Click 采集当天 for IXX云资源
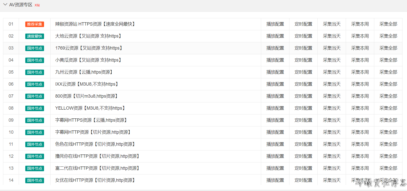 click(x=332, y=84)
